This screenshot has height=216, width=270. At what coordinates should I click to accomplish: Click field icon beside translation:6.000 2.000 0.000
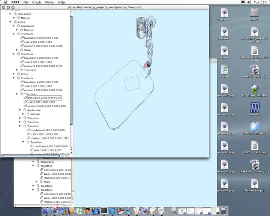[x=22, y=82]
